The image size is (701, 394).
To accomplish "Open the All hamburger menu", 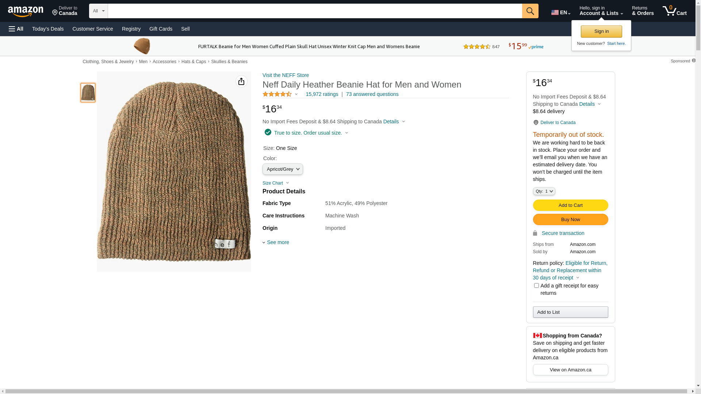I will pyautogui.click(x=16, y=29).
